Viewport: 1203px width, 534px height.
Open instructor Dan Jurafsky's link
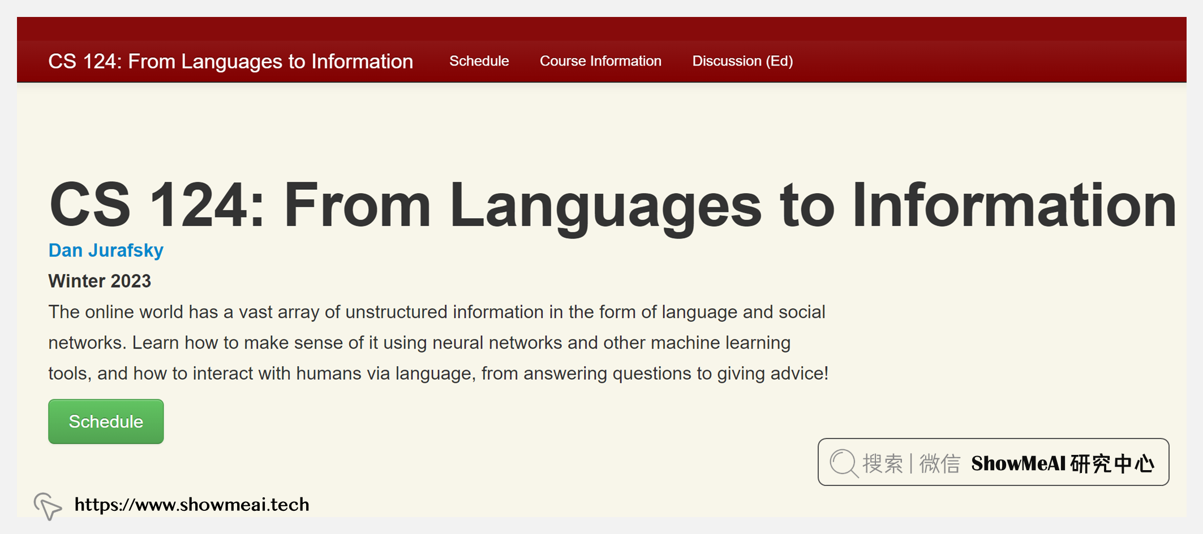click(106, 250)
